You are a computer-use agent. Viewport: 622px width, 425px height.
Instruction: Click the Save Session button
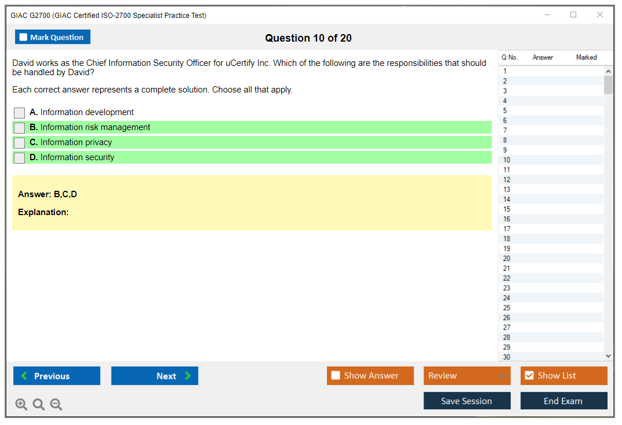coord(467,400)
